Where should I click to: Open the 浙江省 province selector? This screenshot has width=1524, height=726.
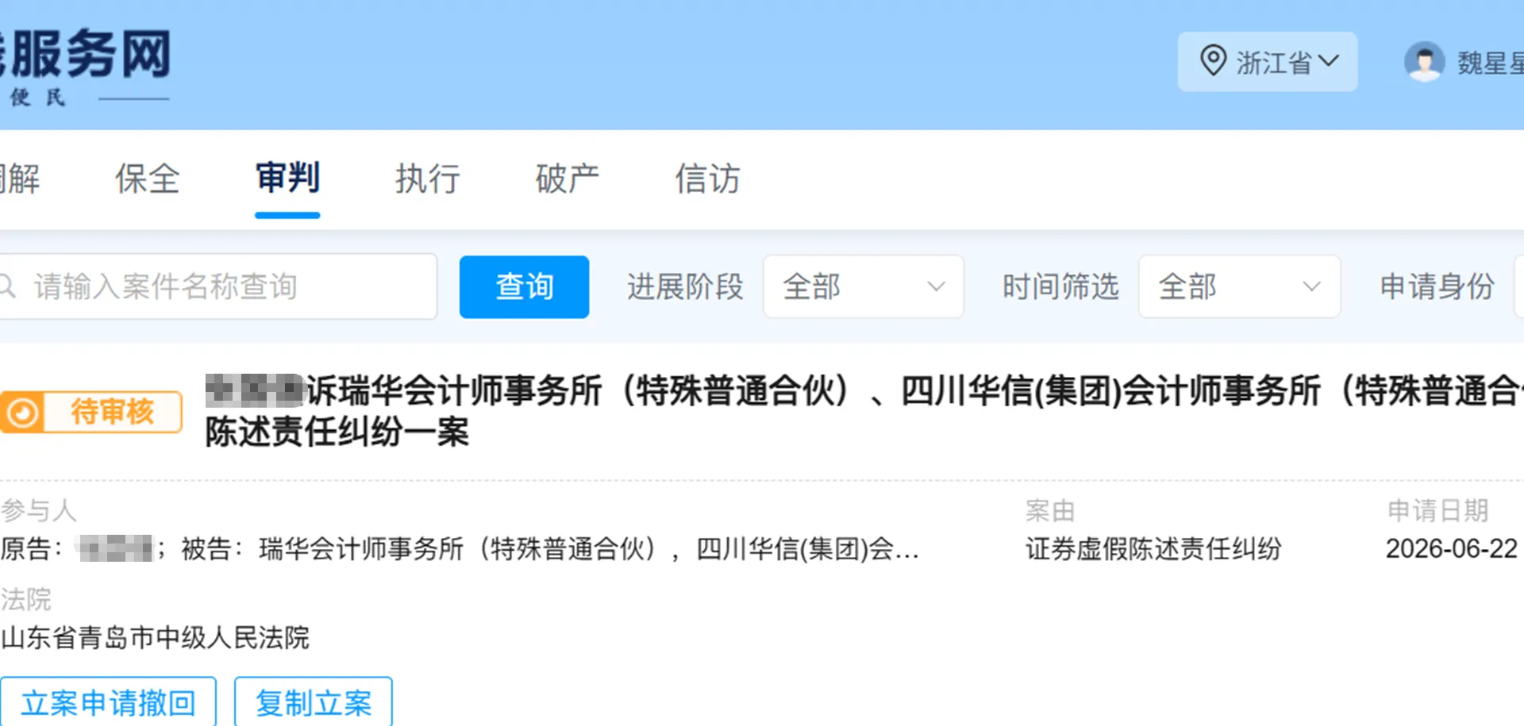click(x=1267, y=62)
